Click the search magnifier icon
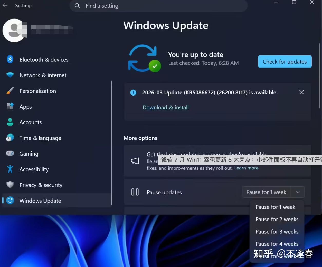This screenshot has height=267, width=322. point(77,6)
